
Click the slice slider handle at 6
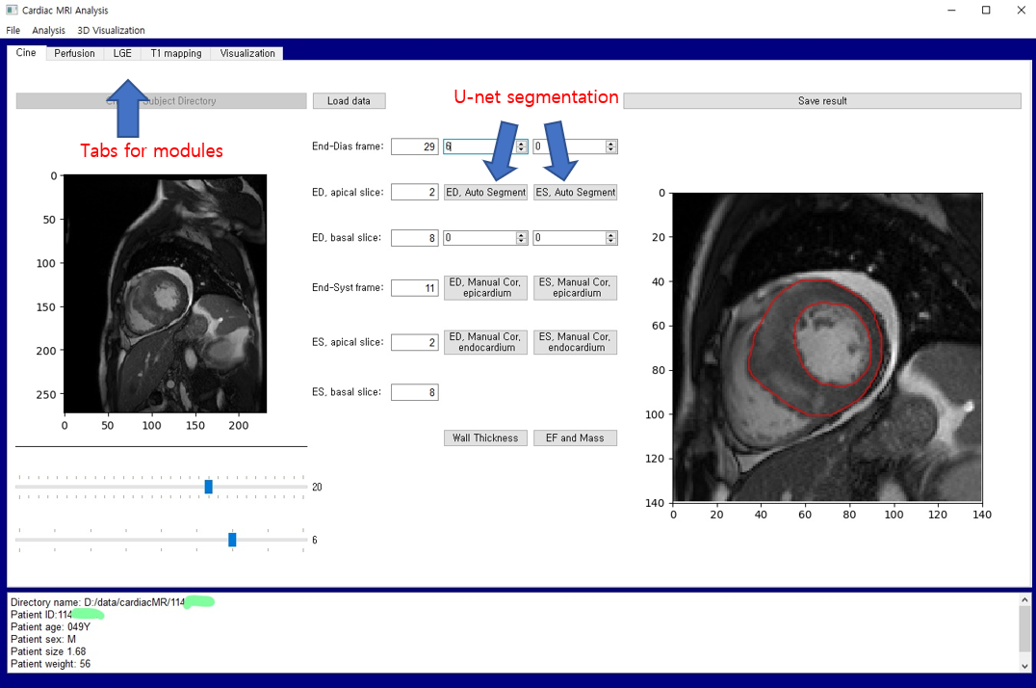coord(232,540)
